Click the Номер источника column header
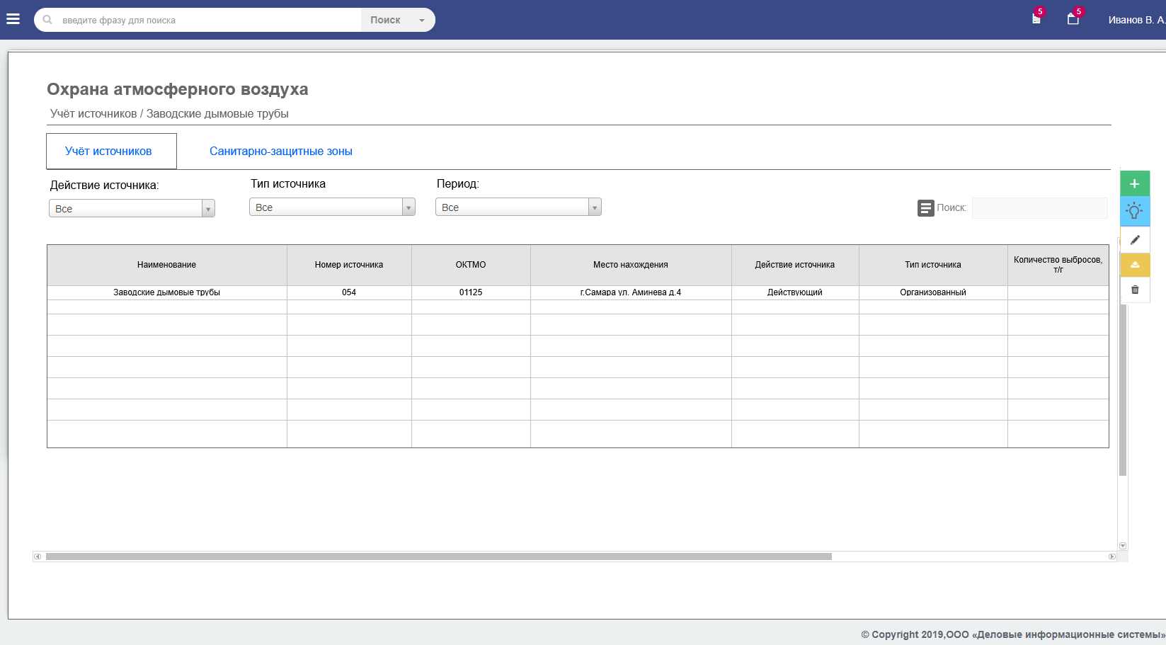This screenshot has height=645, width=1166. [349, 265]
